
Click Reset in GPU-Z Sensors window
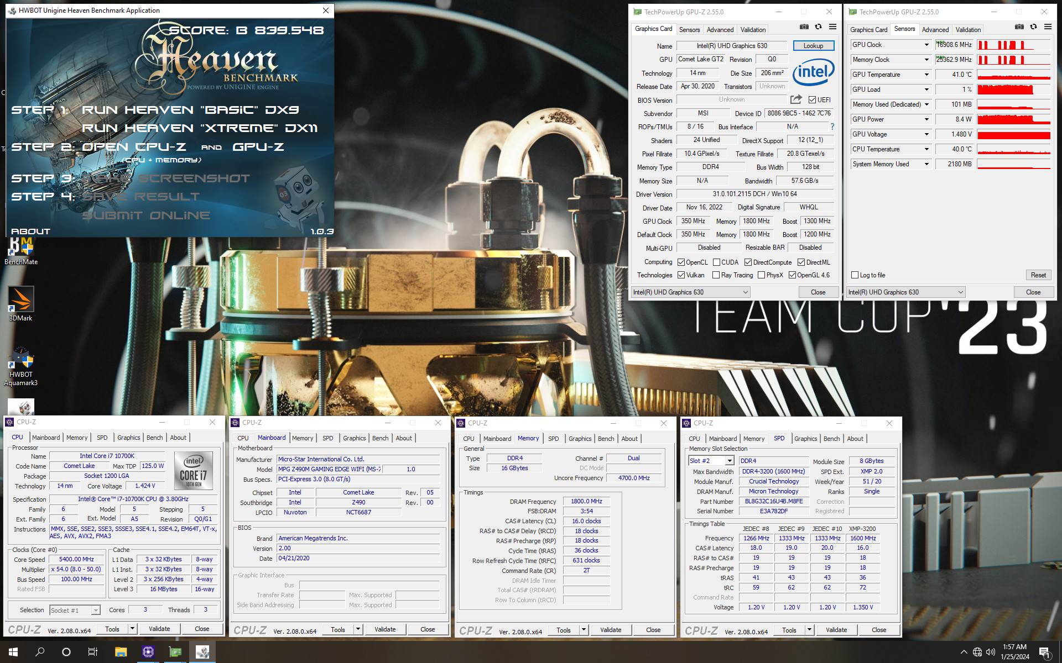coord(1038,275)
